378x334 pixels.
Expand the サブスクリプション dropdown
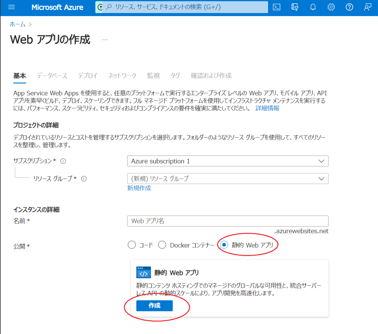[228, 161]
